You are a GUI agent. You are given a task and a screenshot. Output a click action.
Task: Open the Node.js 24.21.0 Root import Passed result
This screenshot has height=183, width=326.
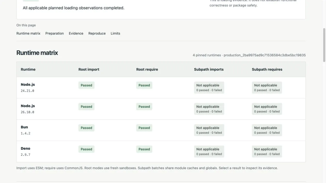(86, 85)
